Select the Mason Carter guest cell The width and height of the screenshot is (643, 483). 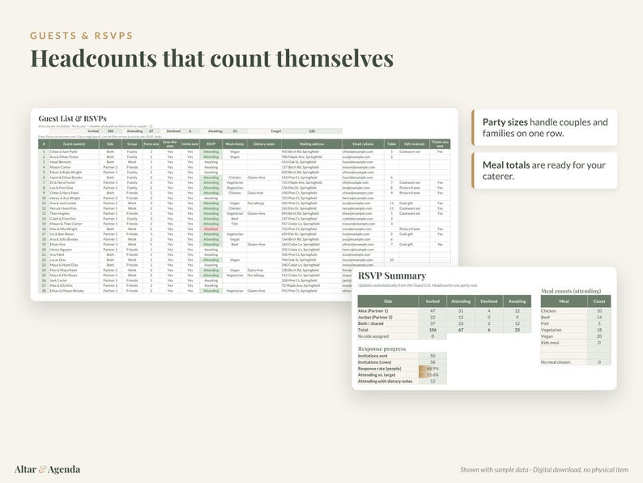click(75, 167)
